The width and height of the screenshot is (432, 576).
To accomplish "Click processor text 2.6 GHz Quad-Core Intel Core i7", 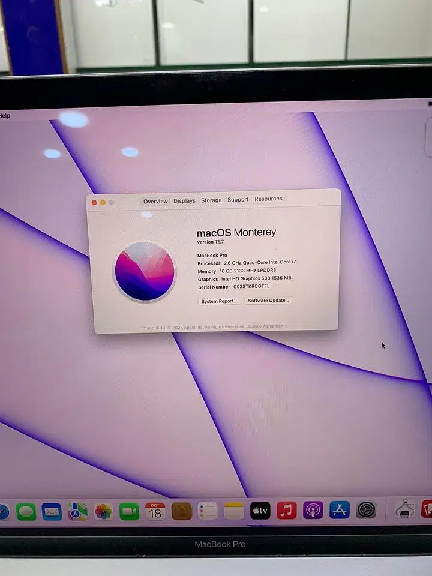I will [260, 262].
